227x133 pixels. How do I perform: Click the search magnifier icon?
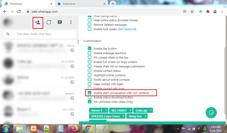tap(8, 34)
